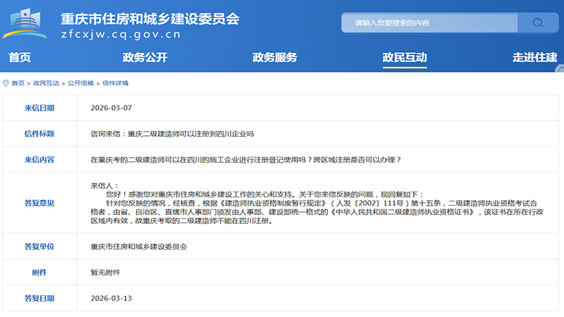Select the 答复日期 value 2026-03-13

(x=111, y=298)
